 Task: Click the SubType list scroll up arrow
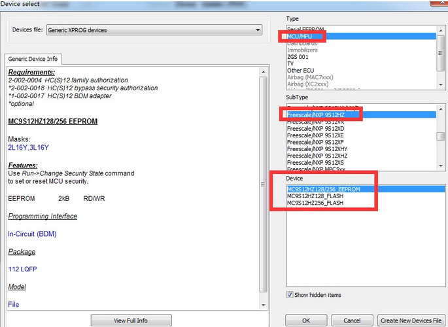(x=441, y=109)
